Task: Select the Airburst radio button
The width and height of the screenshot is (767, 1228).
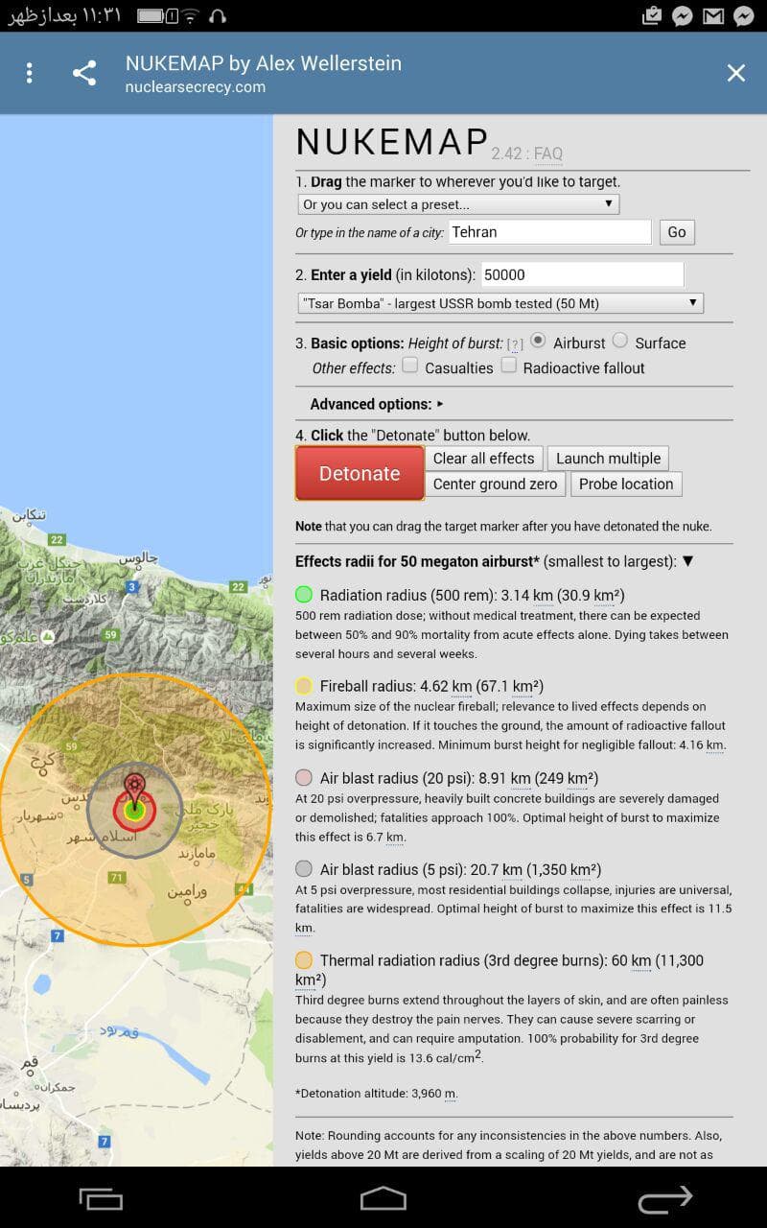Action: [539, 341]
